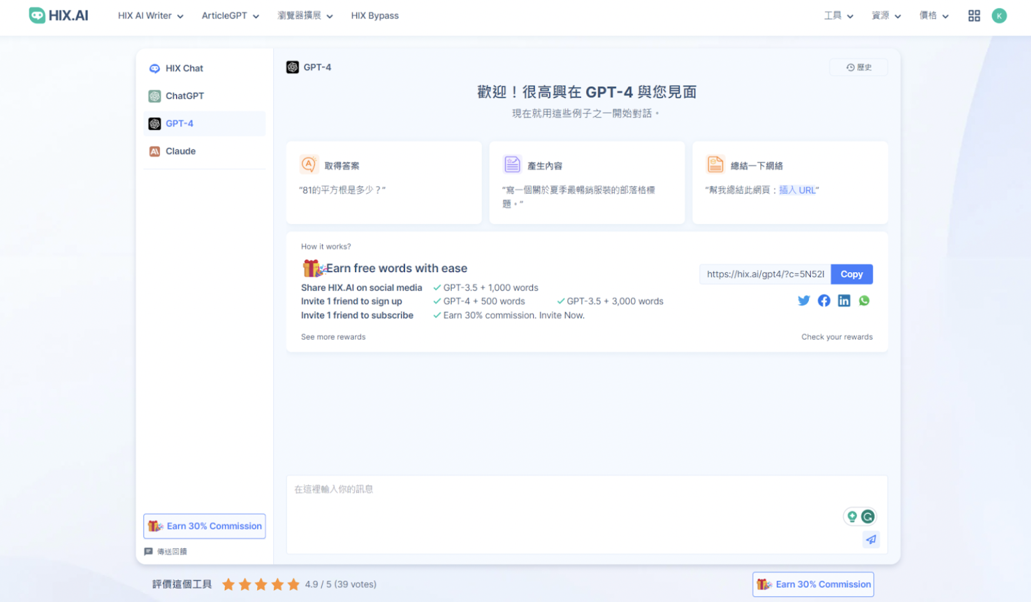Click the 總結一下網絡 page icon
The image size is (1031, 602).
tap(715, 164)
